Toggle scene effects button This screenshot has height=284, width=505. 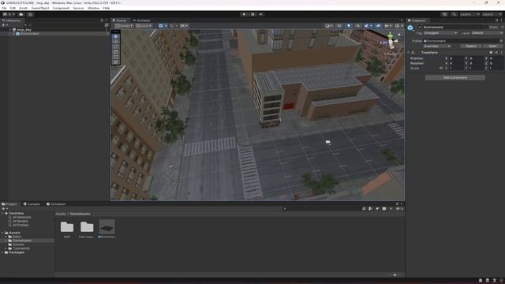pyautogui.click(x=366, y=26)
